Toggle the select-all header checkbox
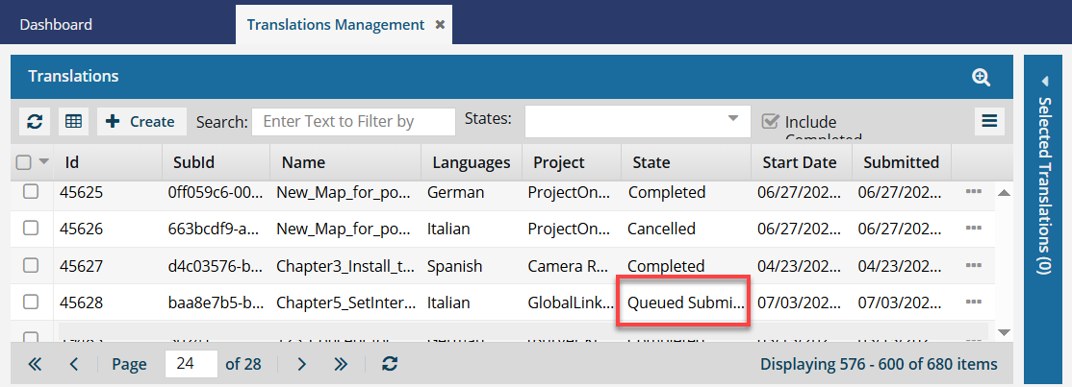The width and height of the screenshot is (1072, 387). point(24,162)
